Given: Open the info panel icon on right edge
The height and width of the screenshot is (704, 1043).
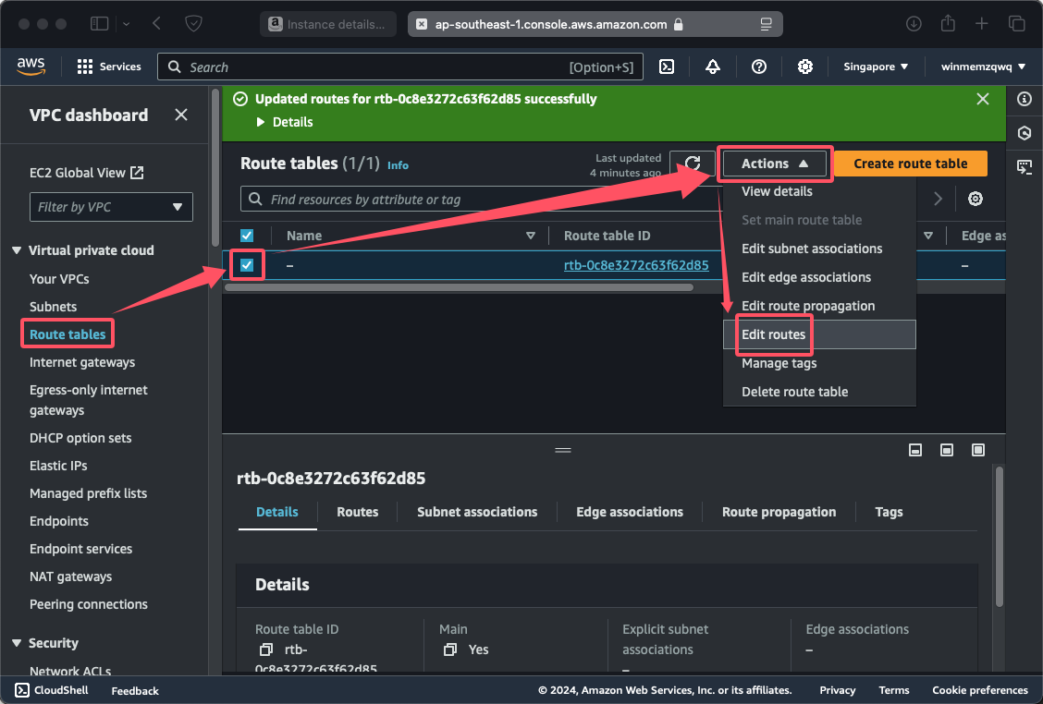Looking at the screenshot, I should (x=1025, y=99).
